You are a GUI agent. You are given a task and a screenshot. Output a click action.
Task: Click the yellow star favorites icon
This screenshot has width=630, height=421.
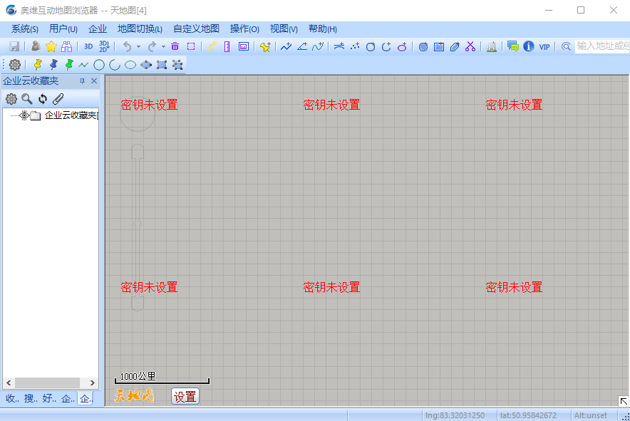(51, 46)
